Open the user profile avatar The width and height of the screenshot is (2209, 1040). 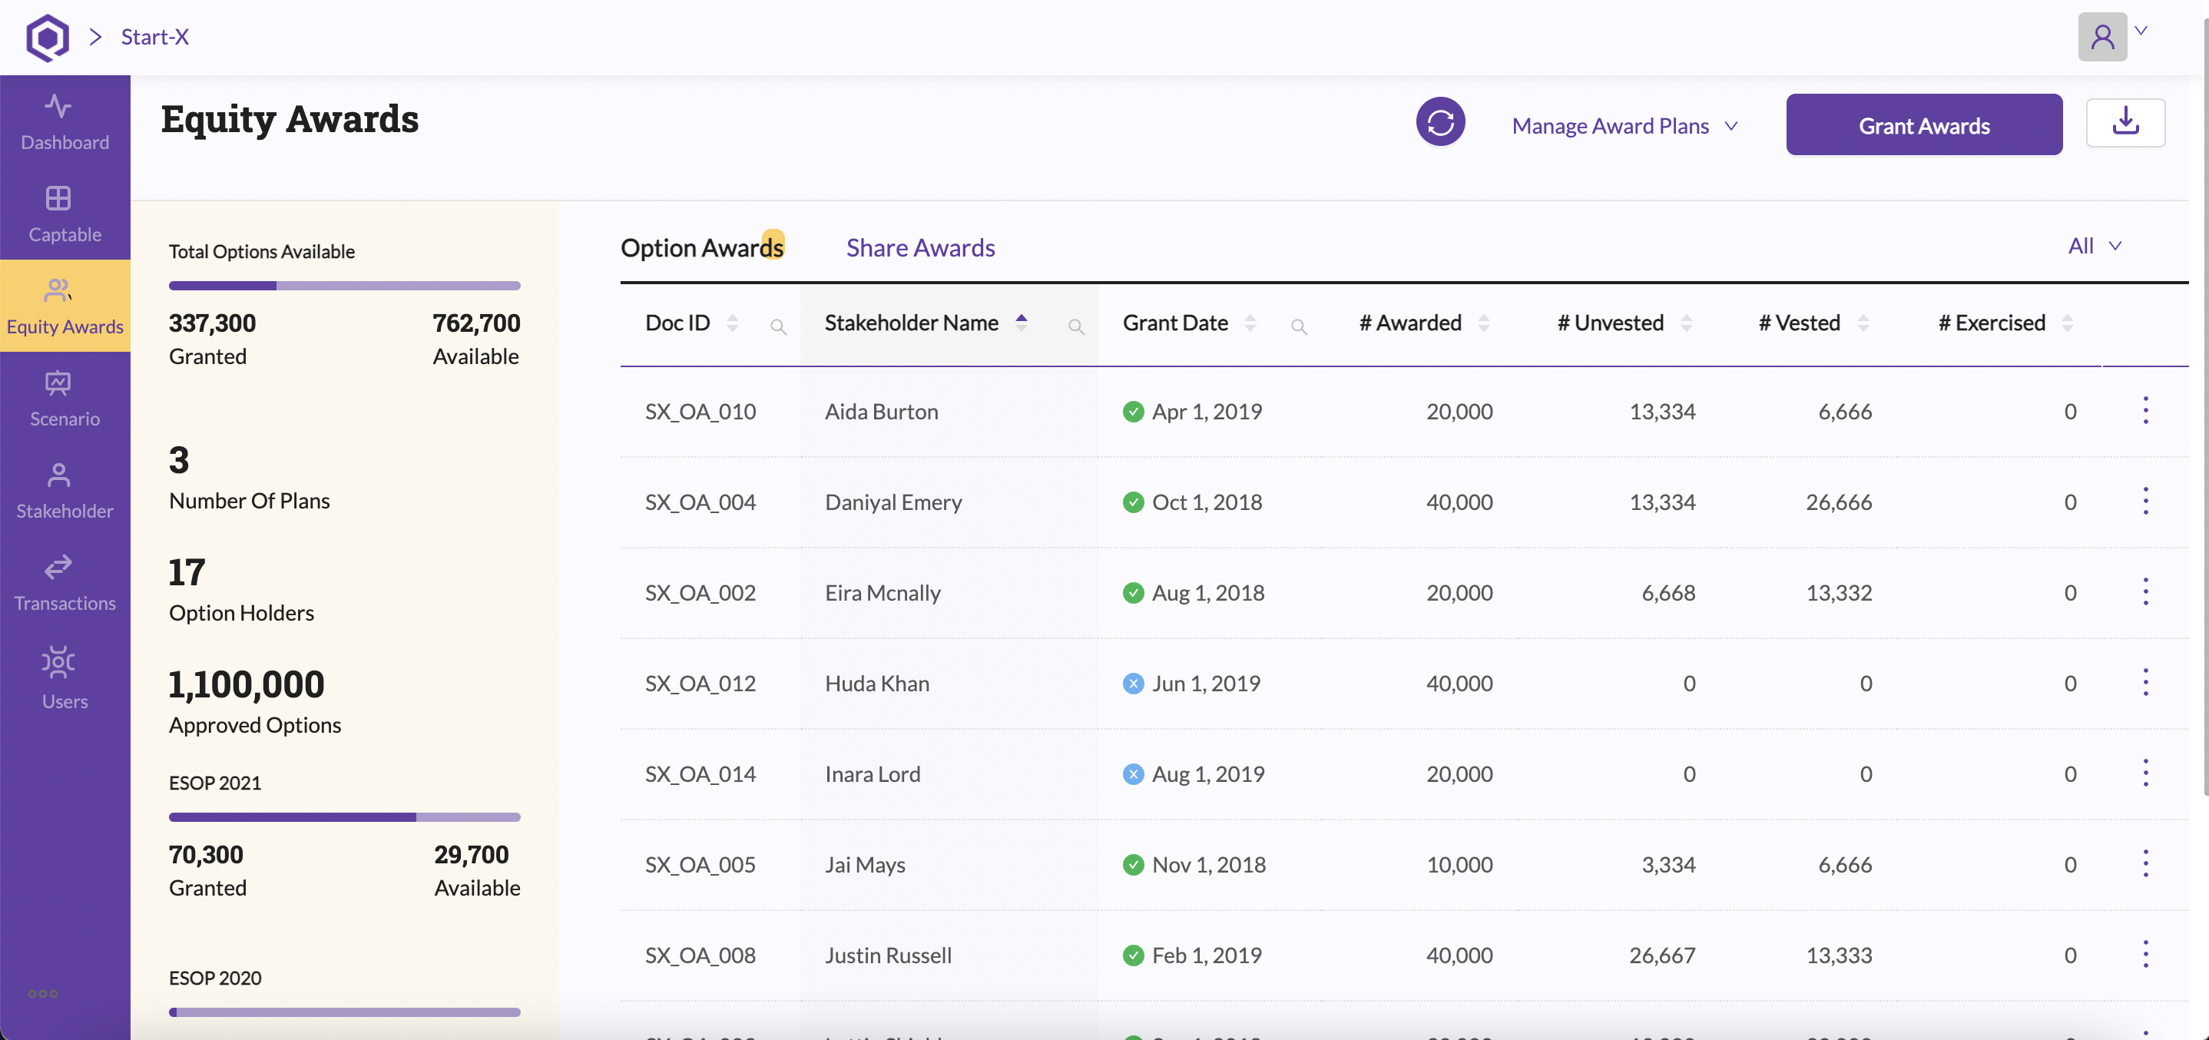pyautogui.click(x=2101, y=37)
